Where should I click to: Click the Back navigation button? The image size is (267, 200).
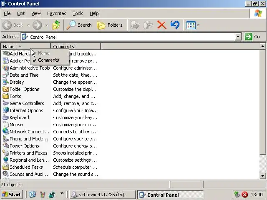pyautogui.click(x=13, y=25)
